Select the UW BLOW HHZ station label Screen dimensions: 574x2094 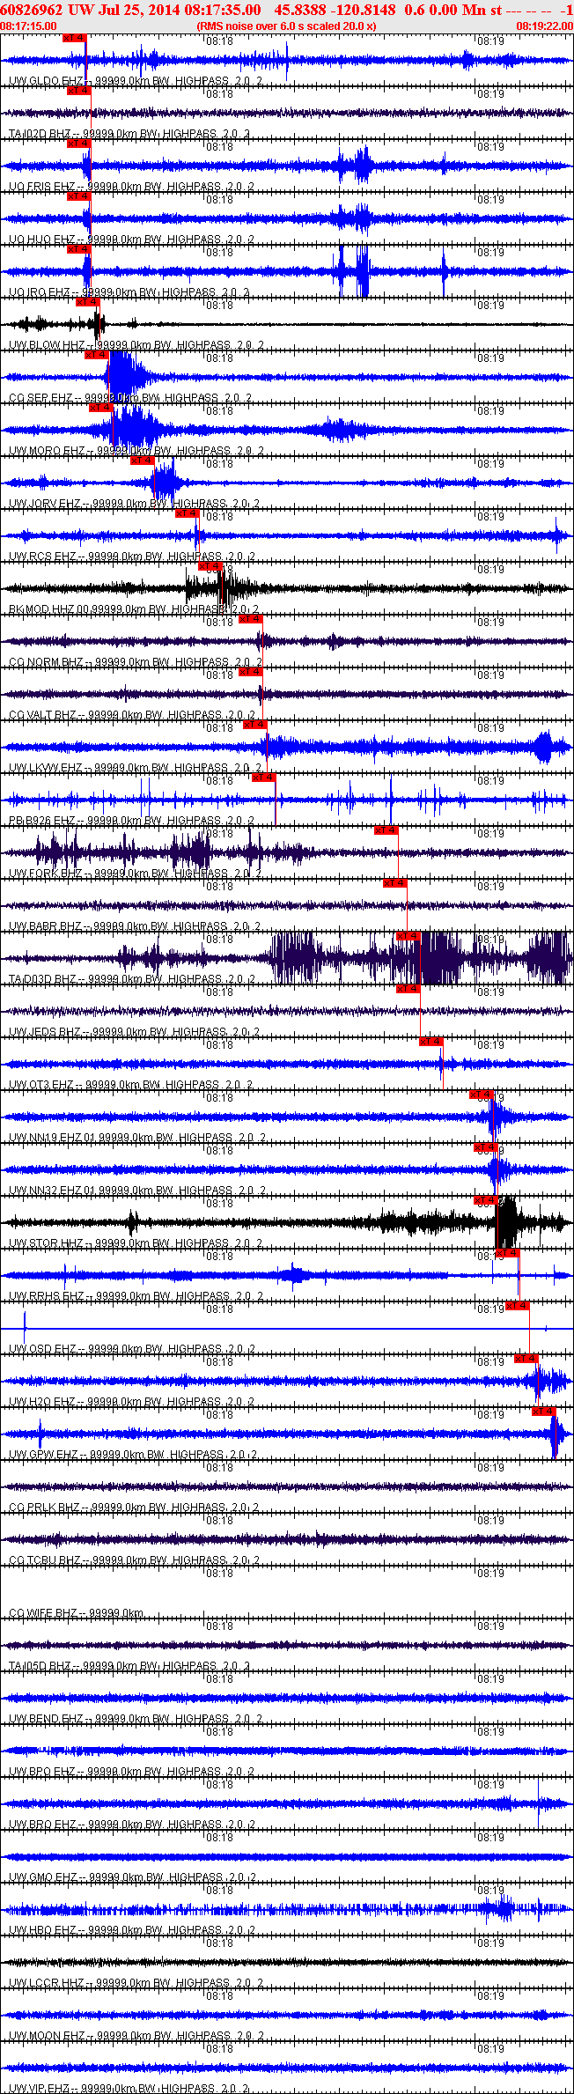(47, 345)
